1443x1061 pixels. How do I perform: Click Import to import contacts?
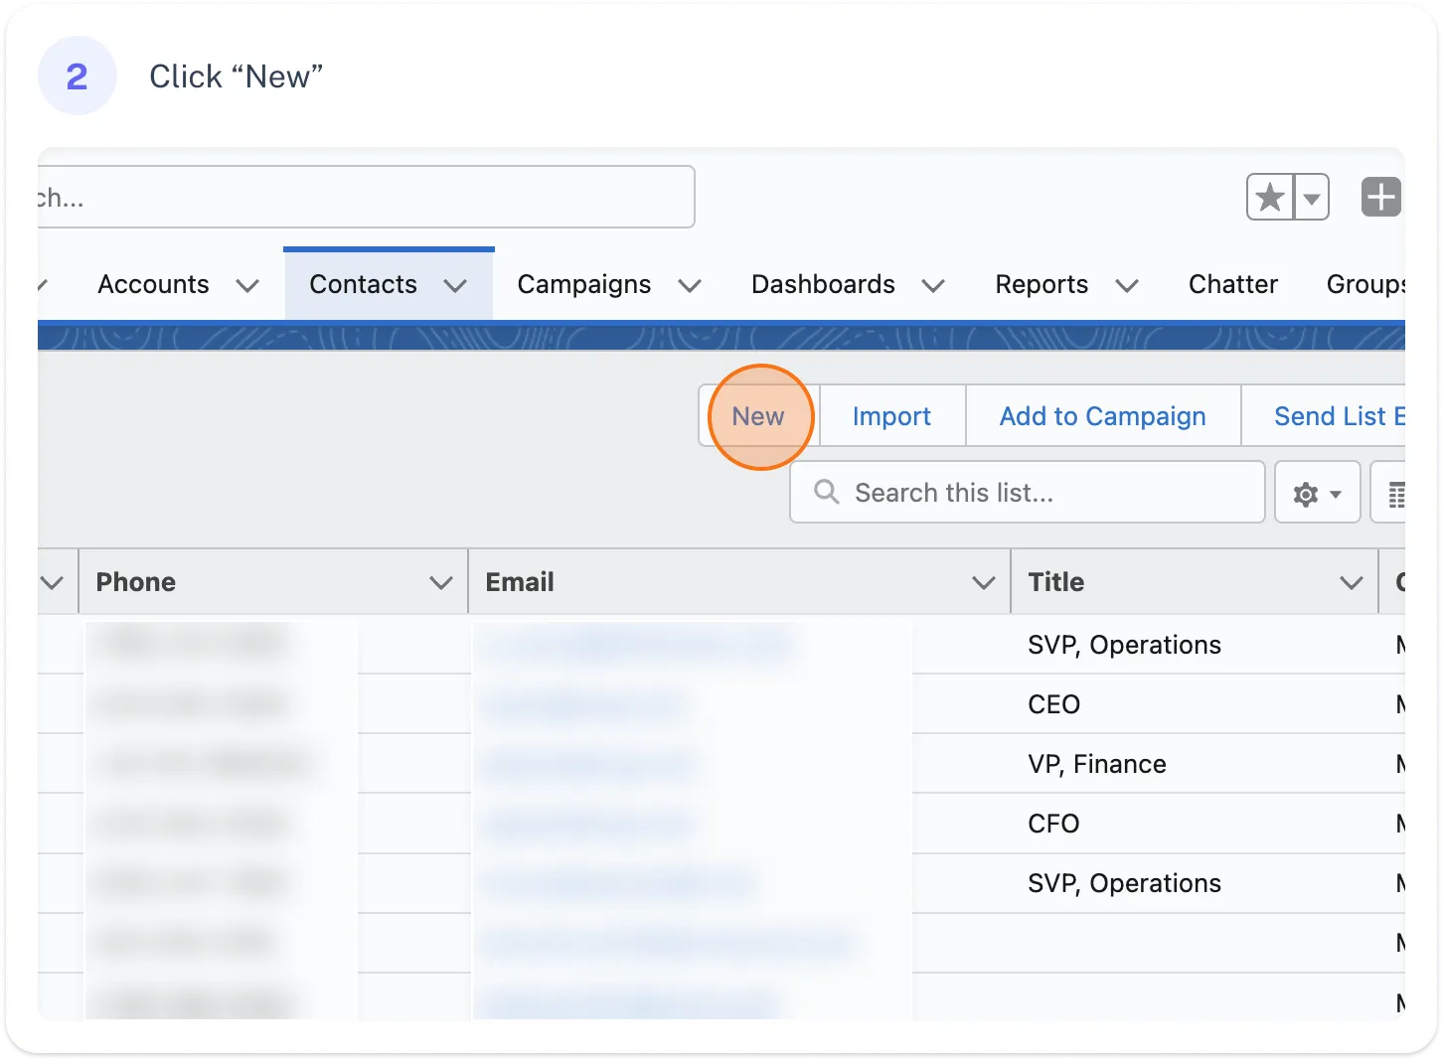click(890, 416)
